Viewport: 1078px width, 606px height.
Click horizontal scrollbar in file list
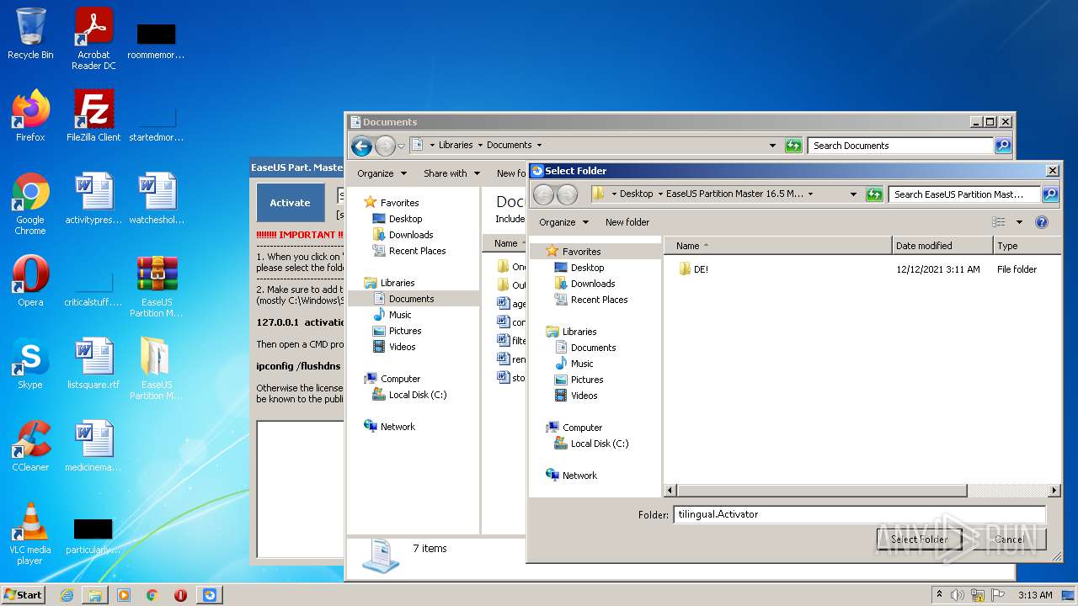821,490
